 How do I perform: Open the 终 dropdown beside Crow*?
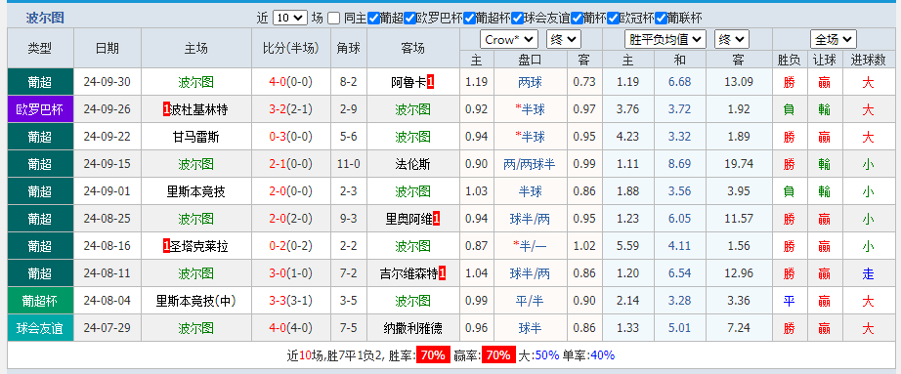pyautogui.click(x=564, y=40)
